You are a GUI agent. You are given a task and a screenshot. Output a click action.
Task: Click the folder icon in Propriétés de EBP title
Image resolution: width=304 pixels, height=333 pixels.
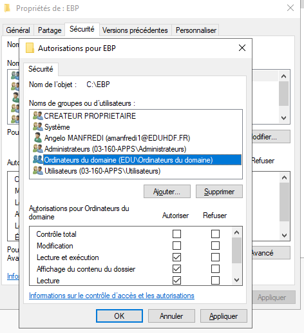click(7, 8)
